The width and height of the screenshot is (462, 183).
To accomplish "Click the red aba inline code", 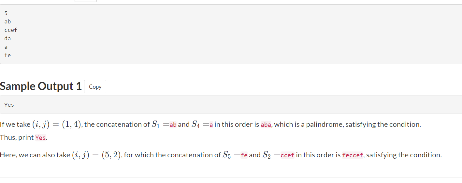I will [x=266, y=124].
